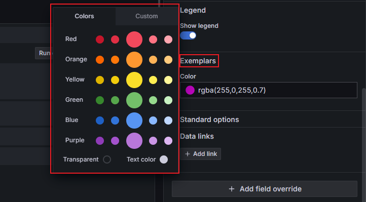Expand the Standard options section
Image resolution: width=366 pixels, height=202 pixels.
click(209, 119)
